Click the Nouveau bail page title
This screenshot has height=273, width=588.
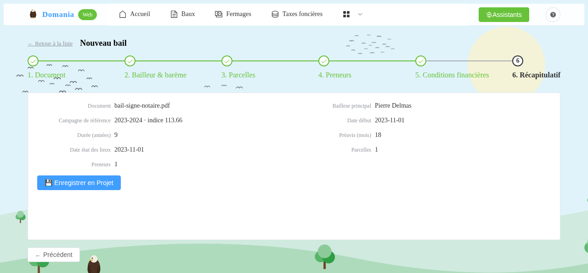103,43
